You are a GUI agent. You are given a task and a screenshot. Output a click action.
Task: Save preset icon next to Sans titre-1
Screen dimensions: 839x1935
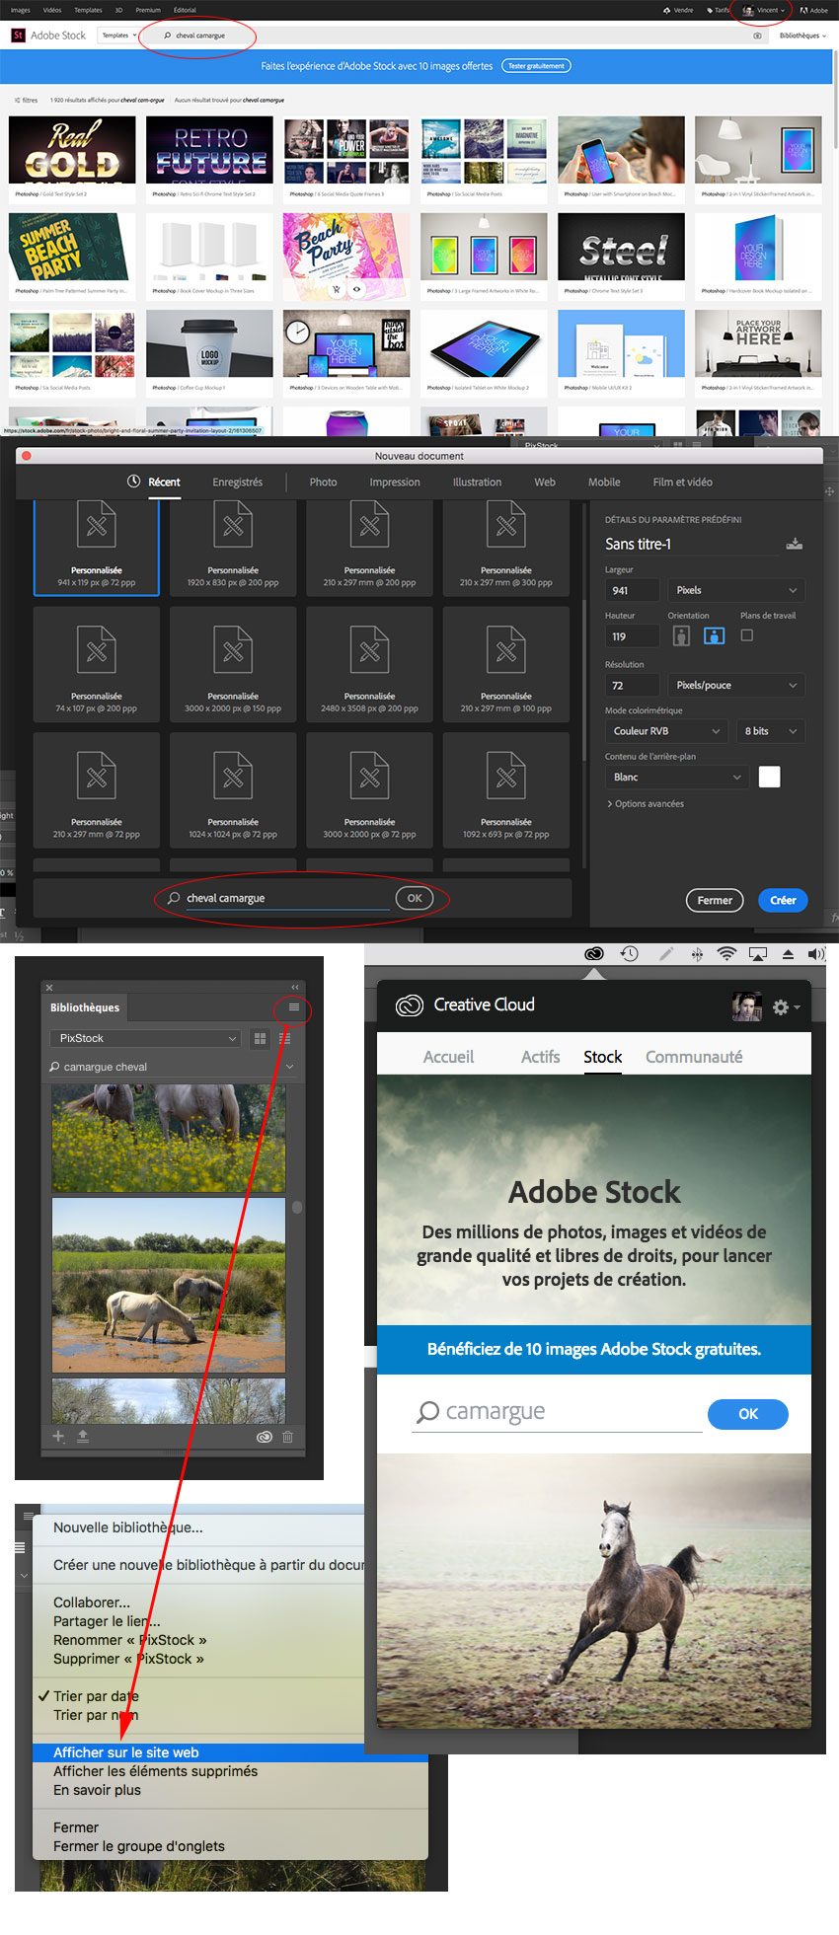794,544
